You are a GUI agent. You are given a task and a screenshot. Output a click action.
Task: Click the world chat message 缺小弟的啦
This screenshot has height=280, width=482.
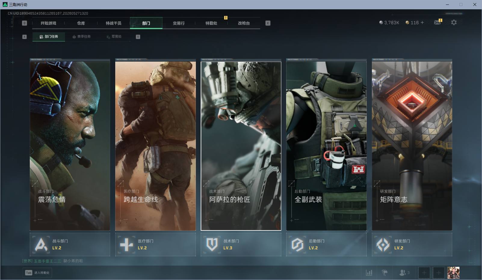pos(73,261)
